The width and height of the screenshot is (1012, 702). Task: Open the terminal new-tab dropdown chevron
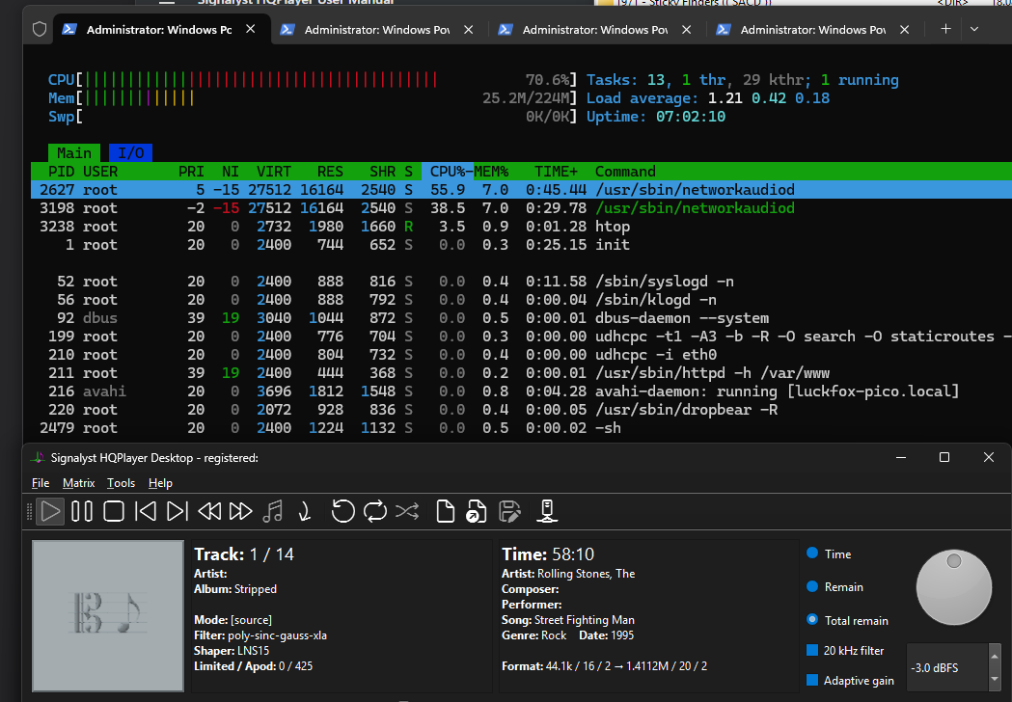click(x=974, y=29)
